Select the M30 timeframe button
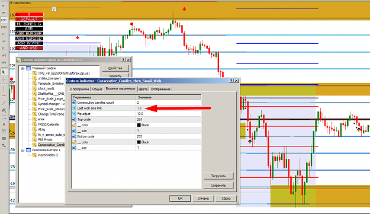The image size is (370, 214). (4, 27)
